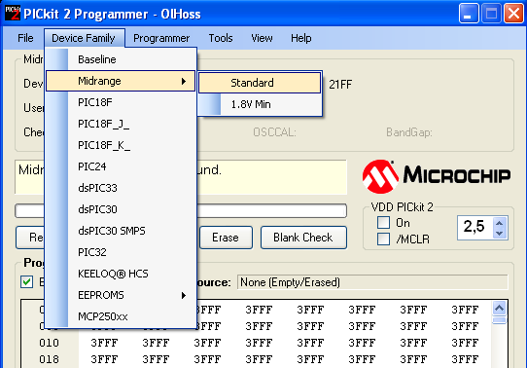Click the Blank Check button
The height and width of the screenshot is (368, 527).
click(303, 238)
